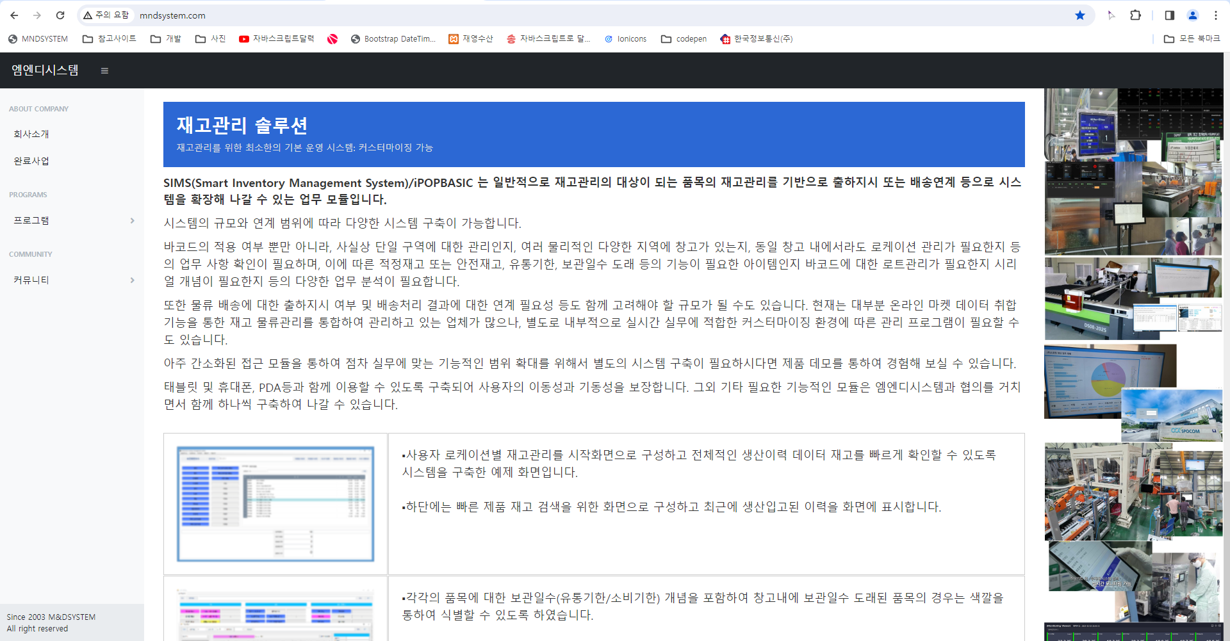Open the 모든 북마크 folder
This screenshot has width=1230, height=641.
pos(1192,39)
